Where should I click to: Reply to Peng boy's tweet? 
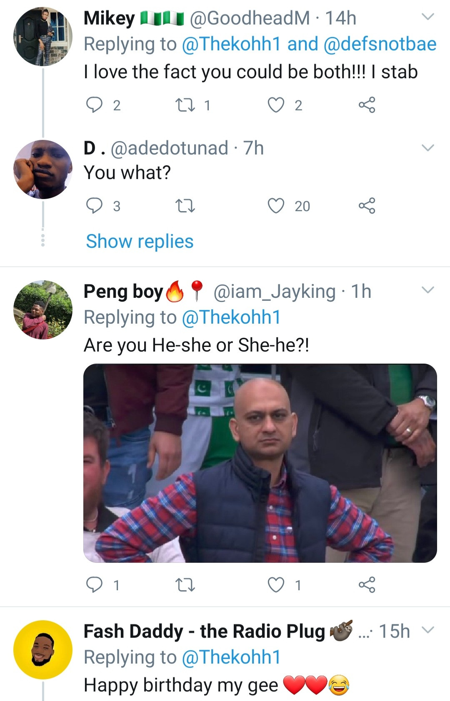94,585
